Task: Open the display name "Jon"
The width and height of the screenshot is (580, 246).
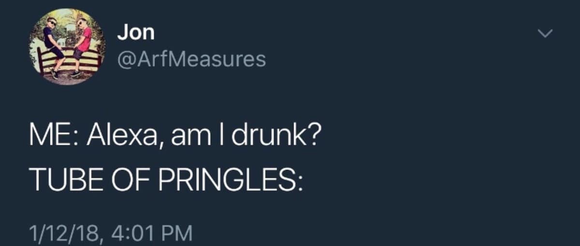Action: [136, 32]
